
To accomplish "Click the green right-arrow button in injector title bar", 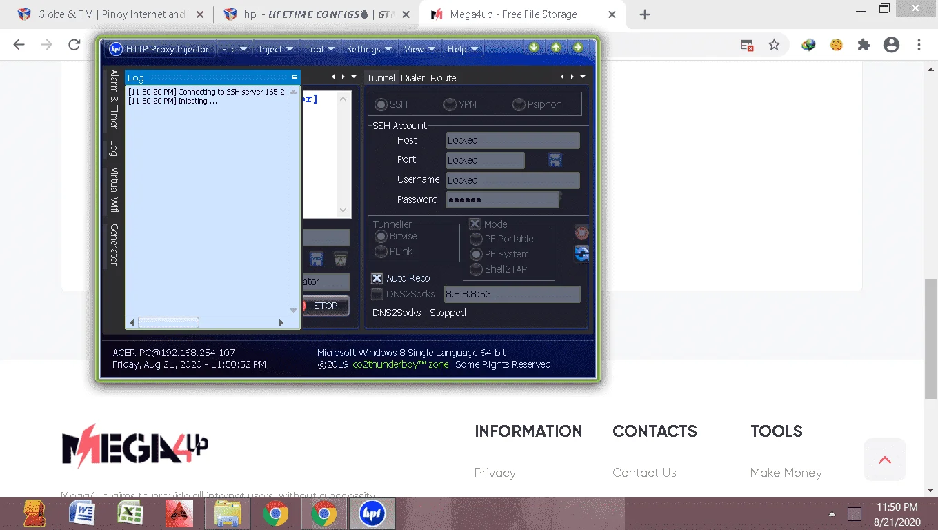I will pos(578,48).
